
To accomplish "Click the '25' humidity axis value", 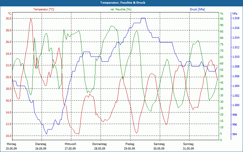I will tap(222, 108).
